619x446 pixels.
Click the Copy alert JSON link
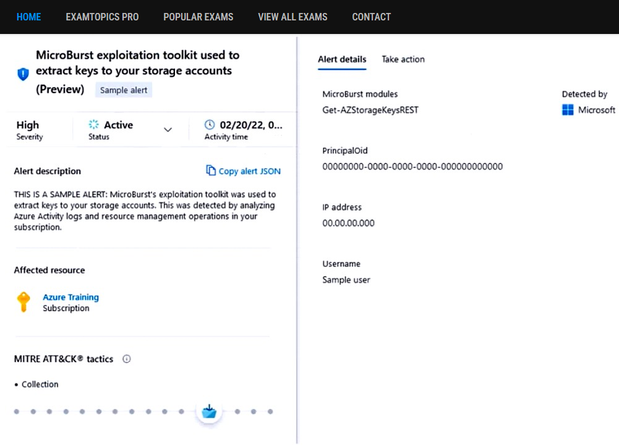(x=249, y=171)
